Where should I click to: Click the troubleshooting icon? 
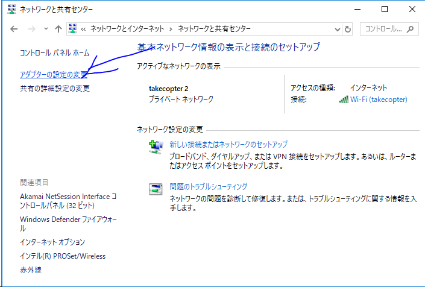[156, 189]
